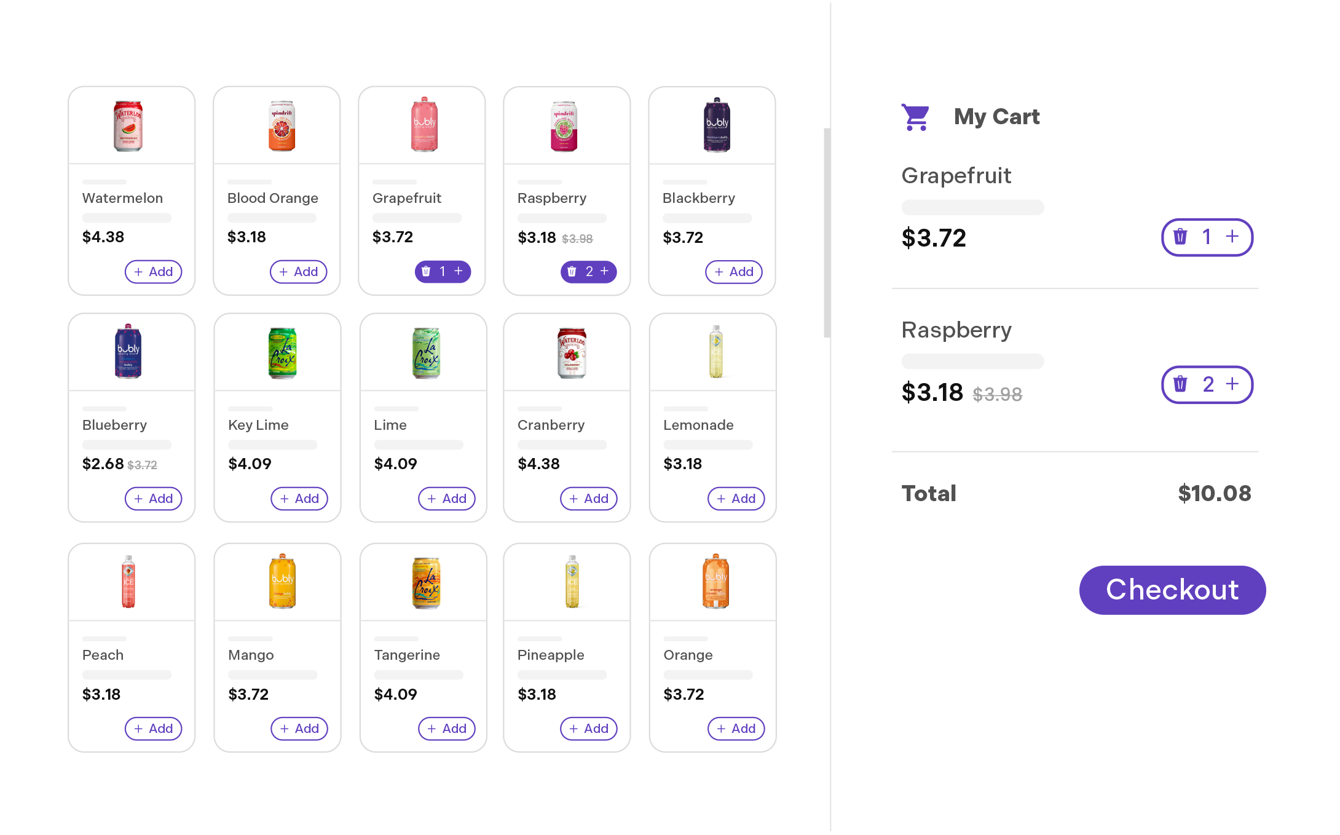This screenshot has width=1340, height=835.
Task: Click trash icon on Raspberry product card
Action: pos(572,271)
